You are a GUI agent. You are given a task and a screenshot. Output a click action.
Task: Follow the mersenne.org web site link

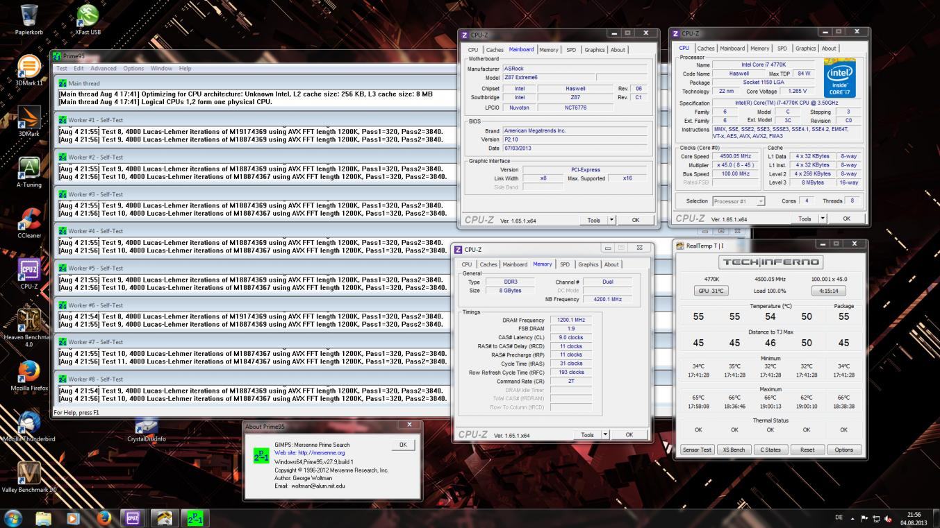click(310, 452)
